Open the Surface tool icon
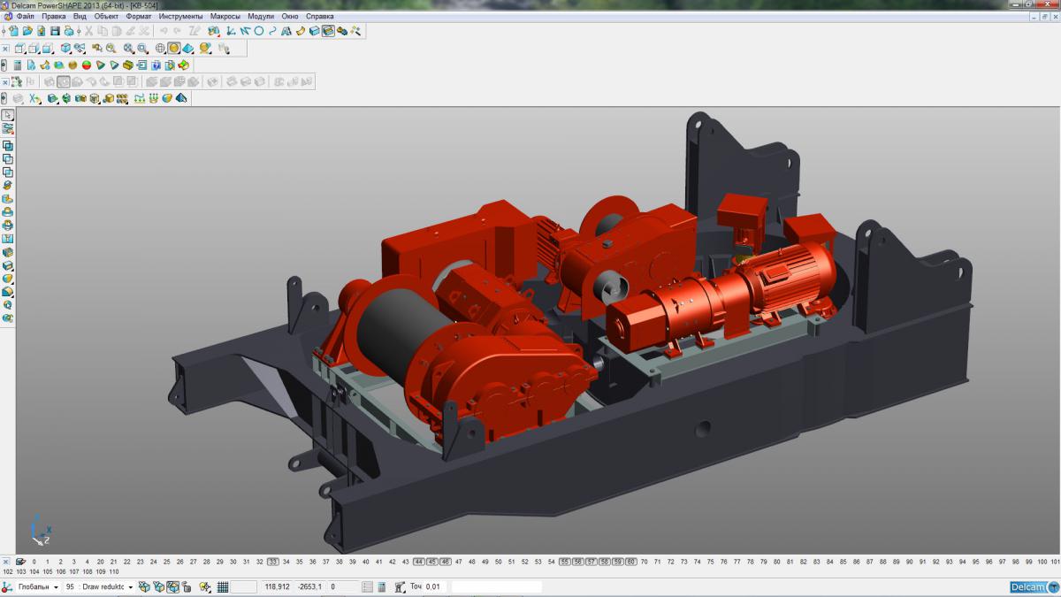1061x597 pixels. 300,31
